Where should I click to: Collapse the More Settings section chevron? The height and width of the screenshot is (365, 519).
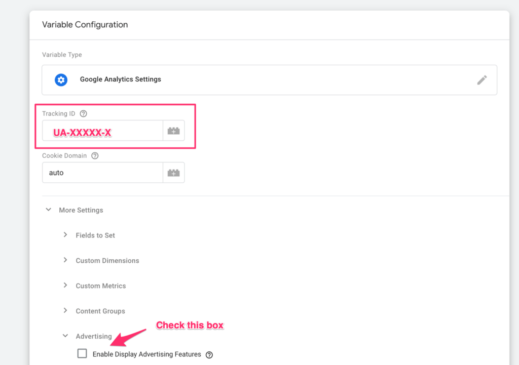point(49,210)
